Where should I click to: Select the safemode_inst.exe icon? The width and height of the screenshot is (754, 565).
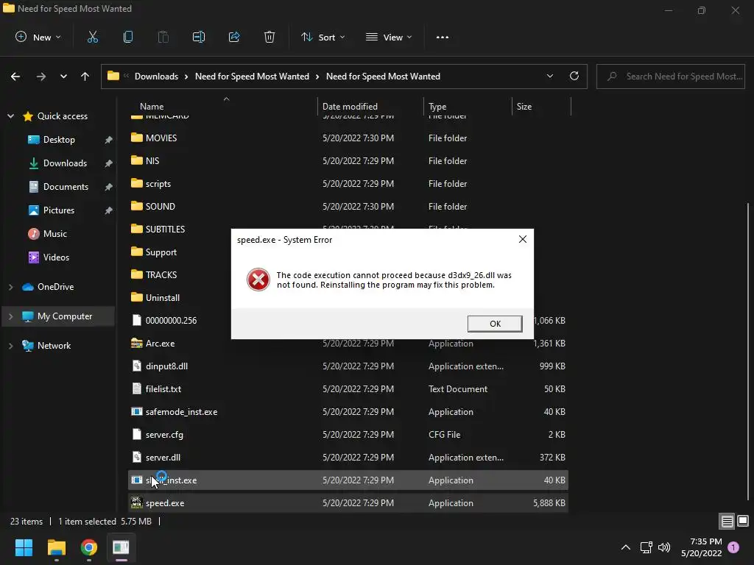click(x=136, y=411)
